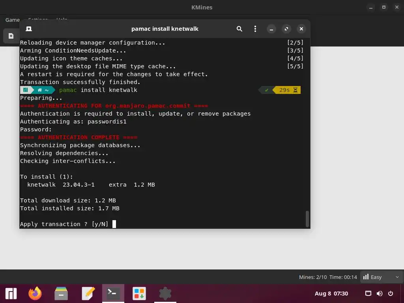Open the terminal three-dot menu
The image size is (404, 303).
(x=255, y=29)
